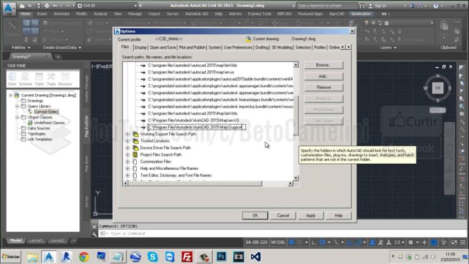Image resolution: width=469 pixels, height=264 pixels.
Task: Click the Undo arrow icon
Action: point(55,5)
